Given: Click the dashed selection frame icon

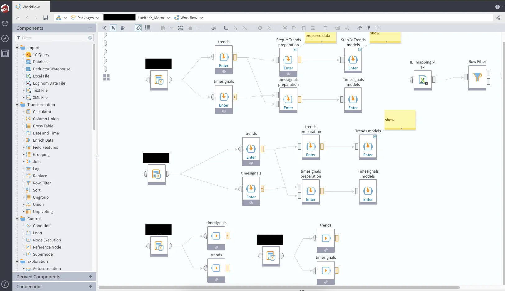Looking at the screenshot, I should tap(378, 28).
